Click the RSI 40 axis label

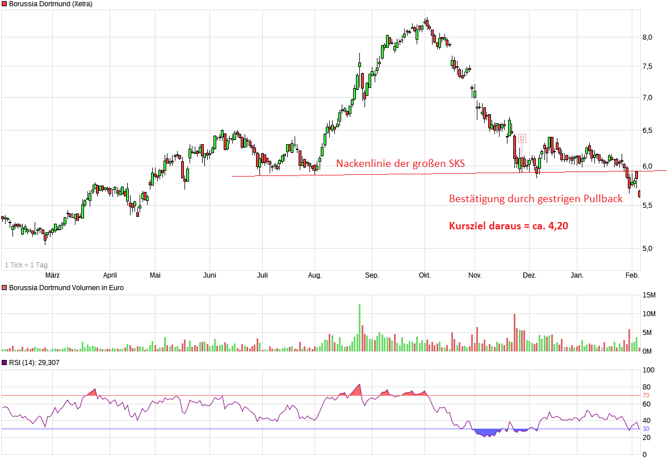coord(647,421)
